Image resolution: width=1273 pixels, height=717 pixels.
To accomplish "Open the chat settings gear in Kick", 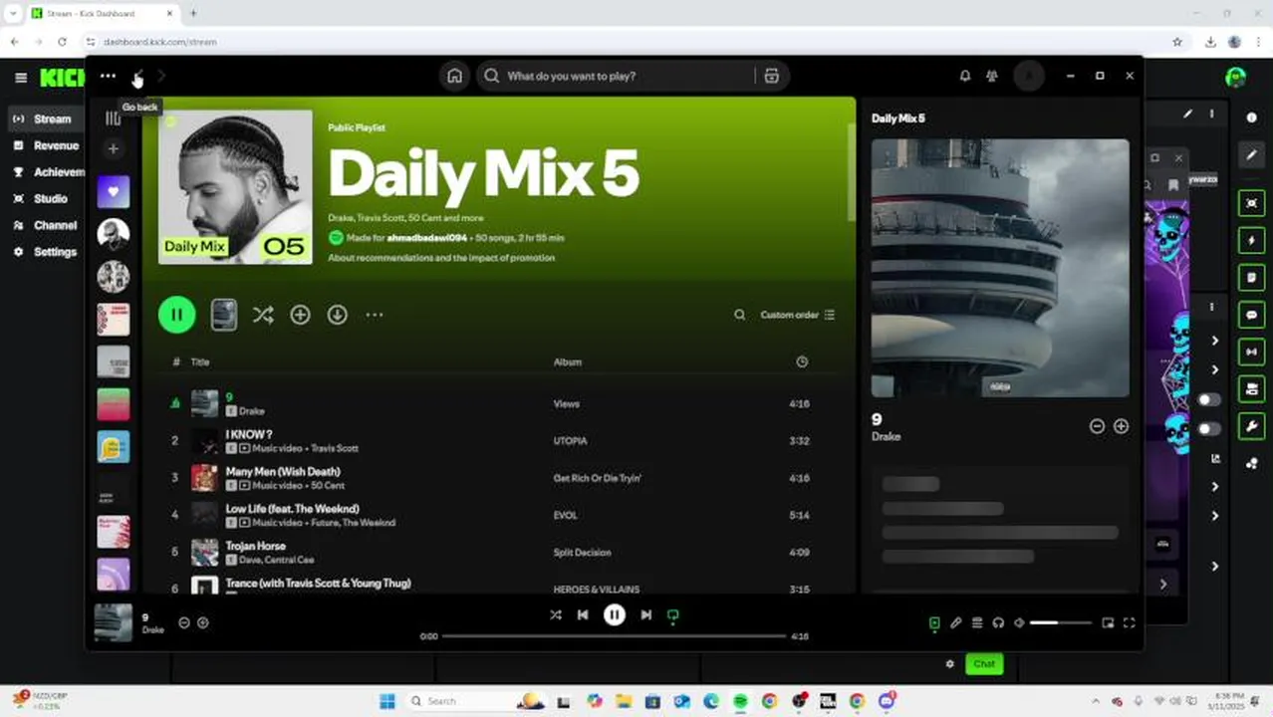I will (x=949, y=663).
